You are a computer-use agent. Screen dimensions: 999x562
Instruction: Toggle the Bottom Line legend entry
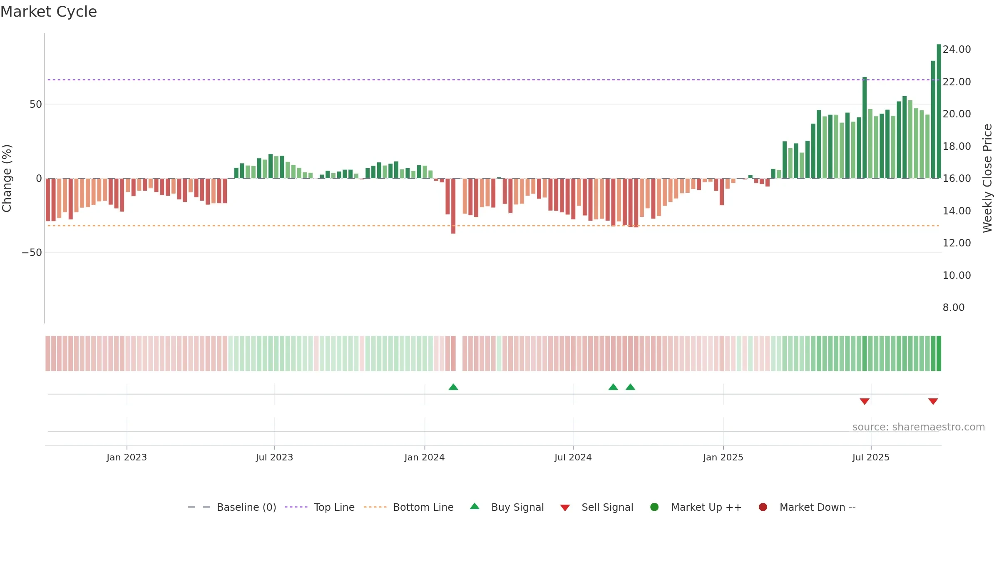409,507
